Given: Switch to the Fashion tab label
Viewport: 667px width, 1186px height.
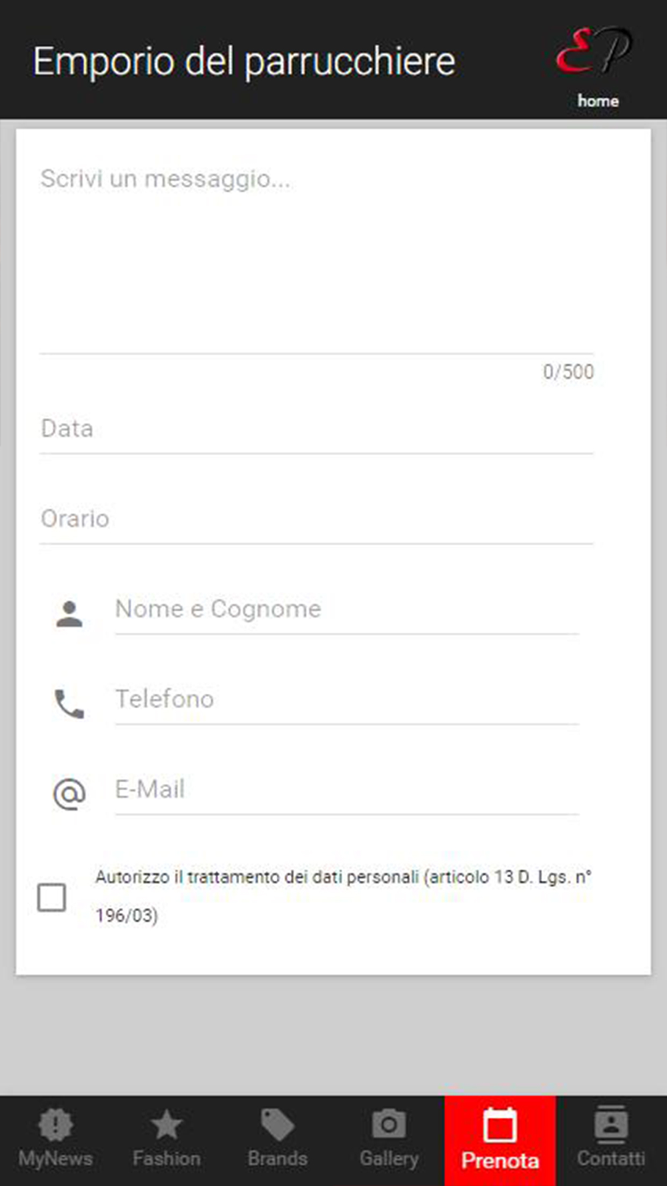Looking at the screenshot, I should (x=166, y=1159).
